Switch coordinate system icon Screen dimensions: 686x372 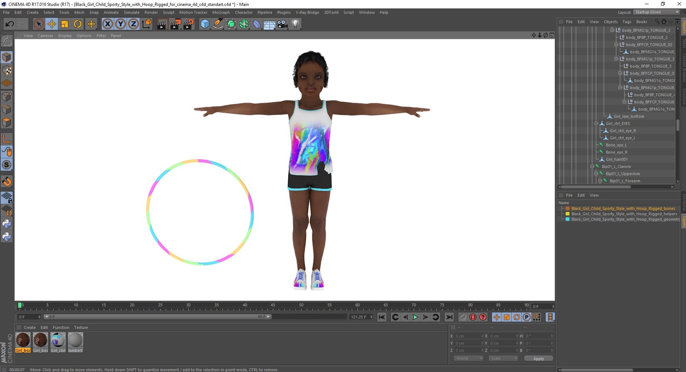pos(146,24)
